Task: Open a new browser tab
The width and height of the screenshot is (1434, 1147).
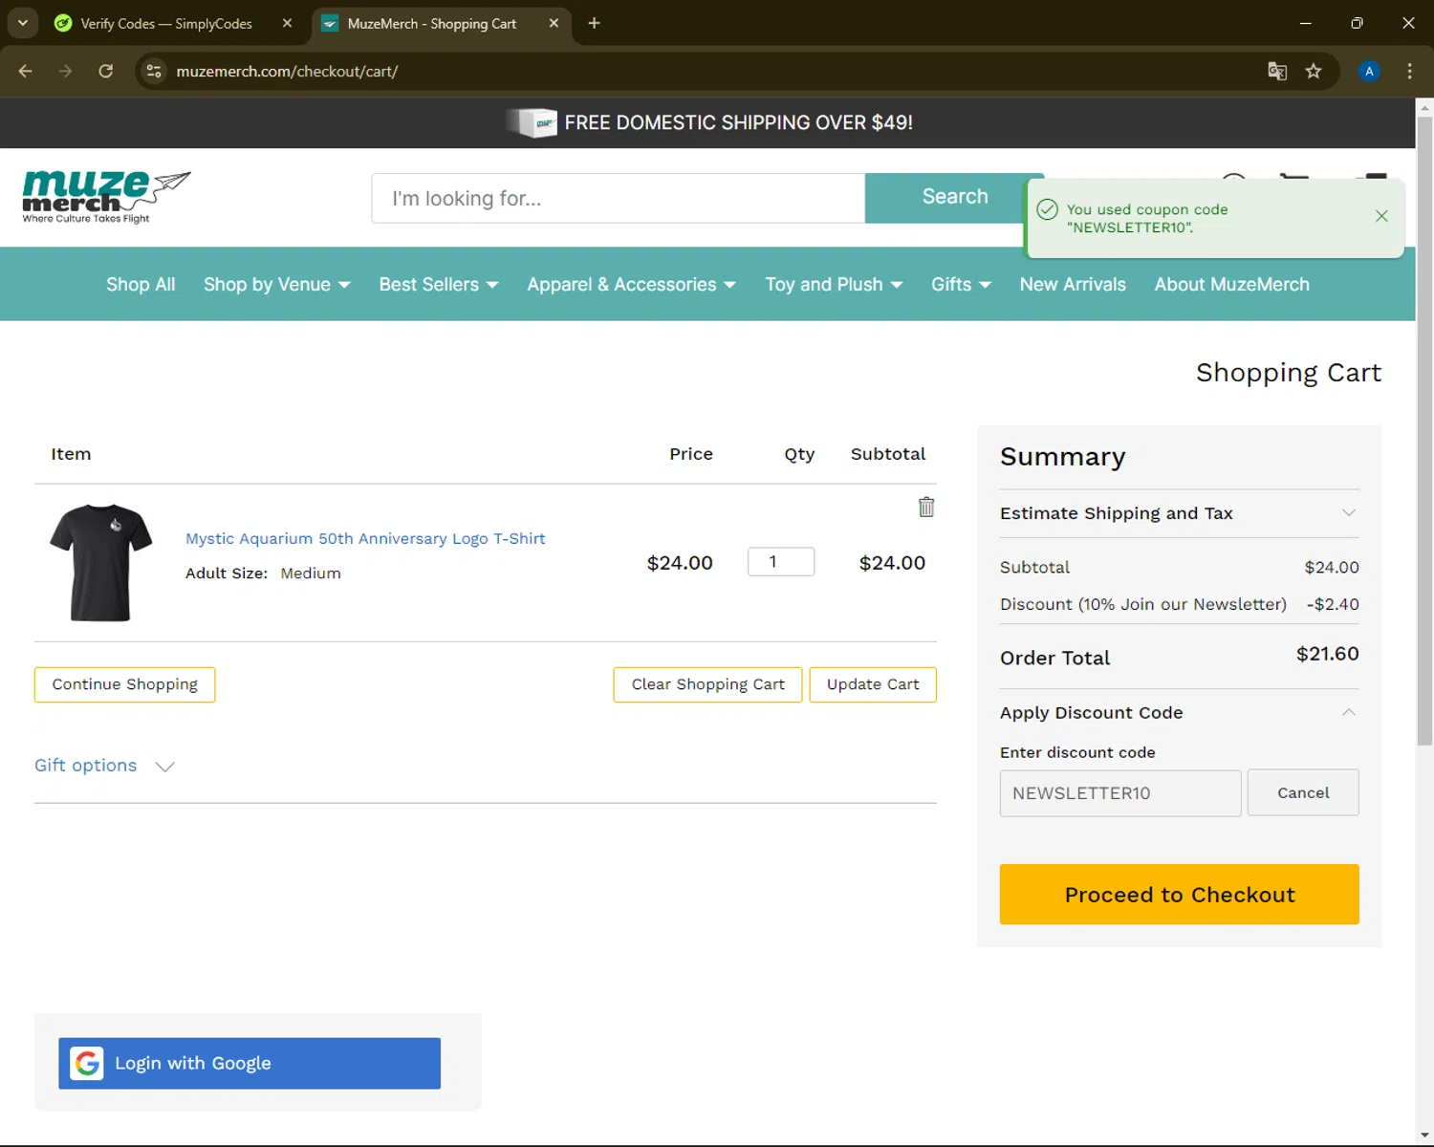Action: point(594,23)
